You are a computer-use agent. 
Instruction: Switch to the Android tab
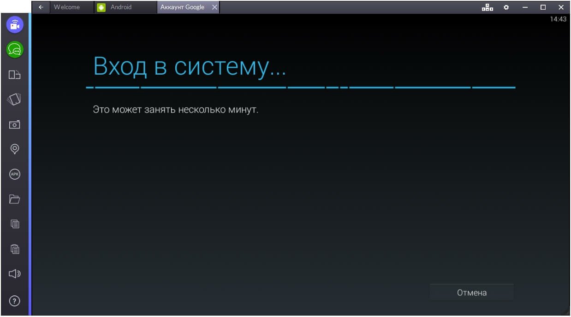[120, 7]
